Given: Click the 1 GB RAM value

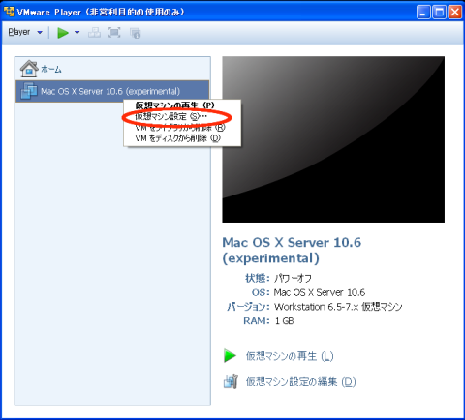Looking at the screenshot, I should pyautogui.click(x=284, y=321).
